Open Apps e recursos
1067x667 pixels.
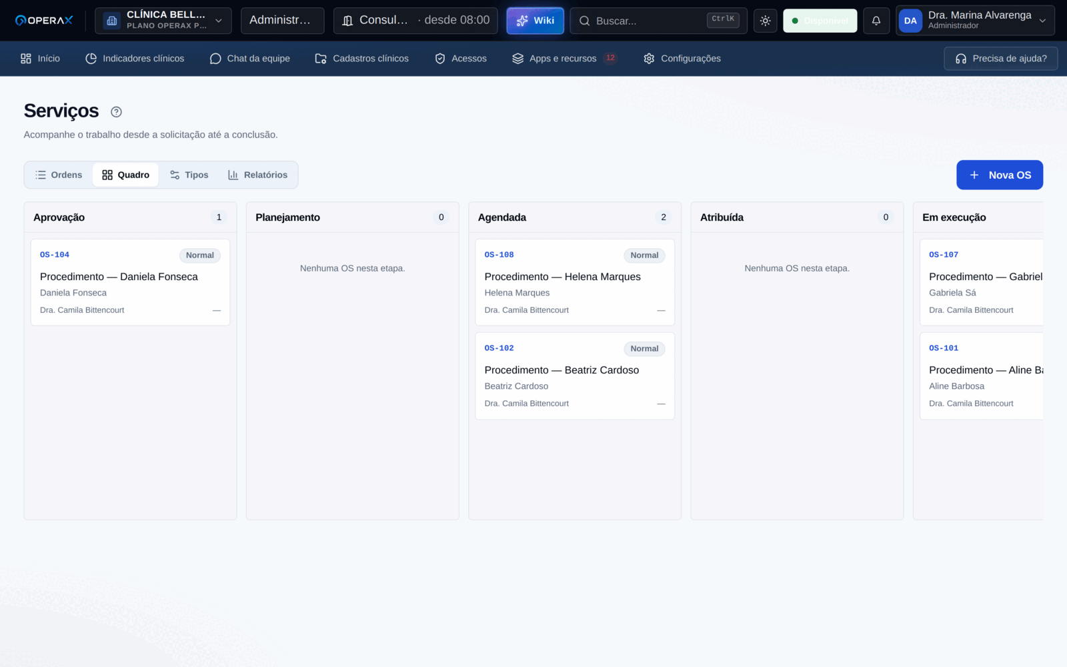tap(564, 59)
